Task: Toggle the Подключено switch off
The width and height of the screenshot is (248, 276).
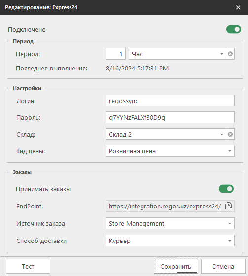Action: 234,29
